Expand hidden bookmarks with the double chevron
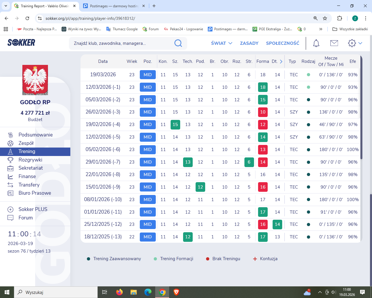 click(321, 29)
